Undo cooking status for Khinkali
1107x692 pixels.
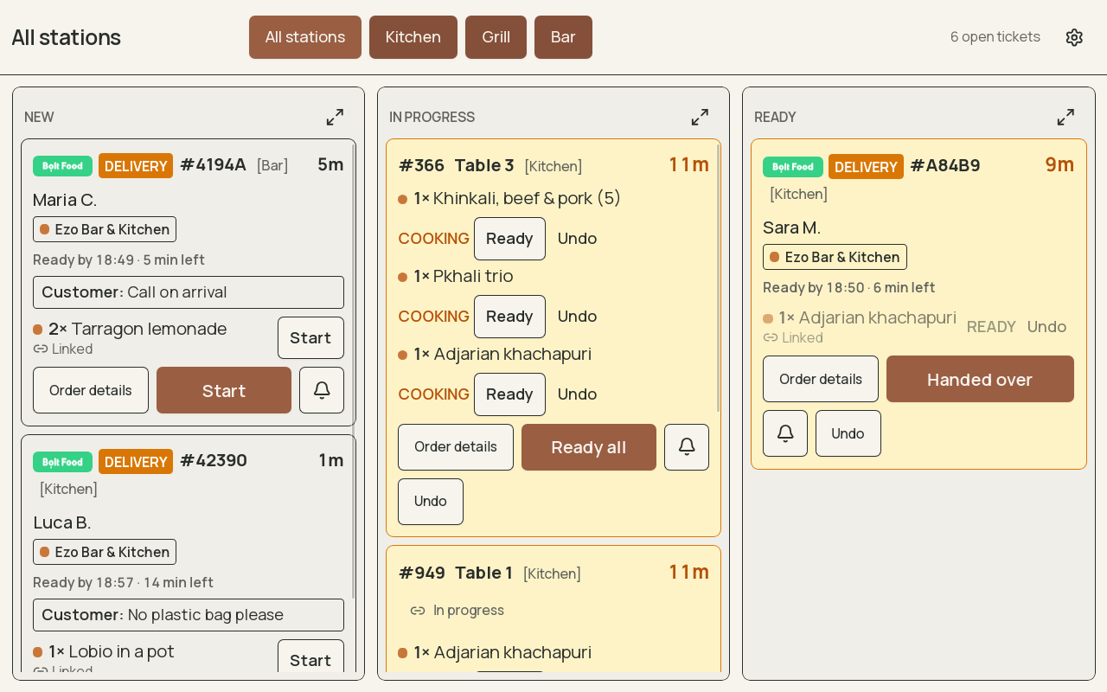tap(577, 239)
